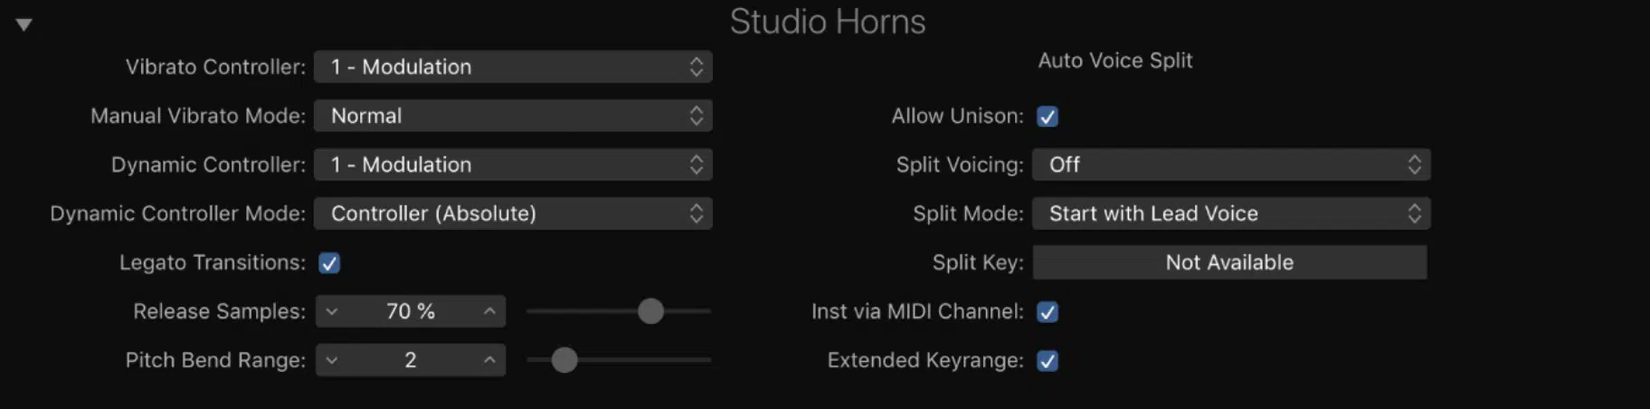
Task: Uncheck the Extended Keyrange checkbox
Action: click(x=1048, y=361)
